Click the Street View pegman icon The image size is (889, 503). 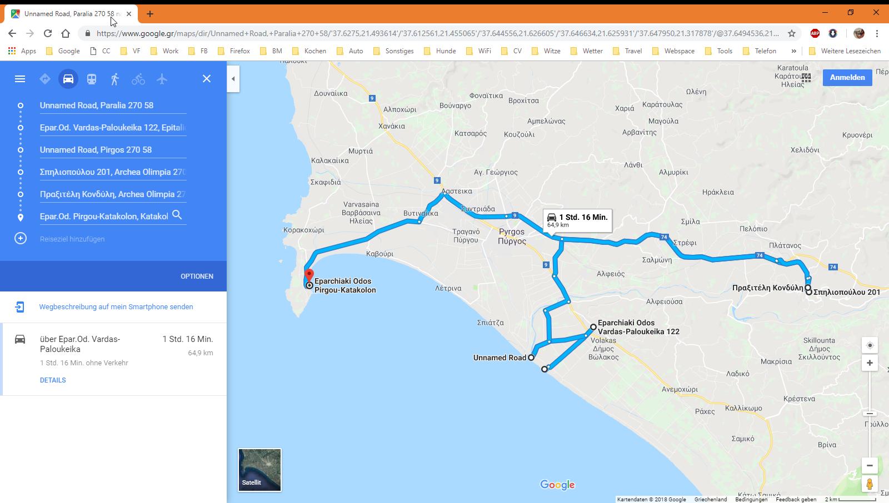(870, 484)
